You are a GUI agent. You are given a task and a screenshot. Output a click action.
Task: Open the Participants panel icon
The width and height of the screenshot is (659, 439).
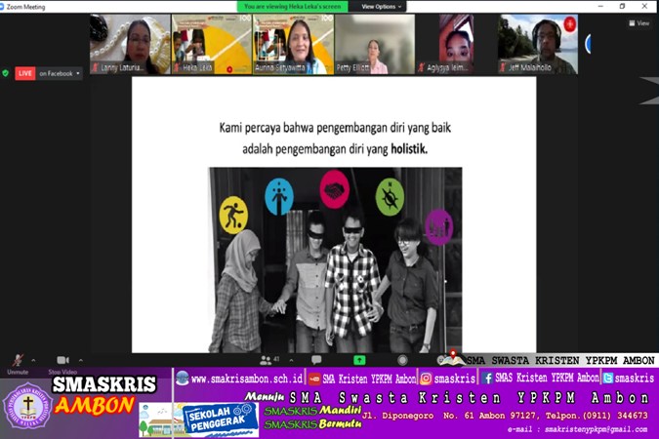pos(266,360)
